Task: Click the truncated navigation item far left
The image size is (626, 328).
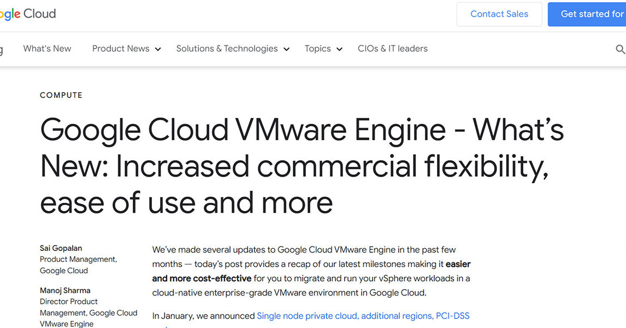Action: 2,49
